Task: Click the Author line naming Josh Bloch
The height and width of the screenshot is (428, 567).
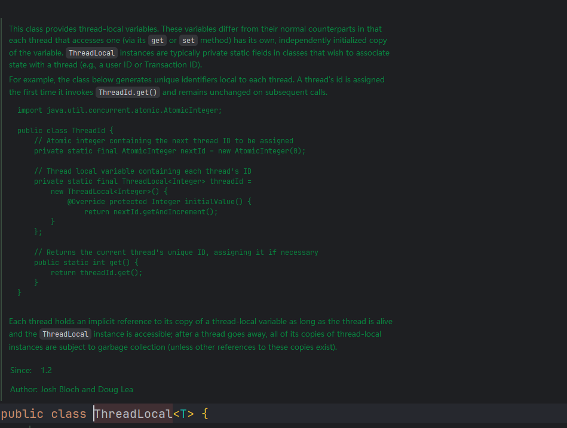Action: (x=72, y=389)
